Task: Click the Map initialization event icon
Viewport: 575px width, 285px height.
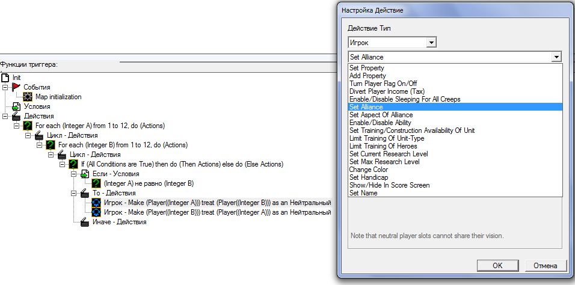Action: [x=28, y=97]
